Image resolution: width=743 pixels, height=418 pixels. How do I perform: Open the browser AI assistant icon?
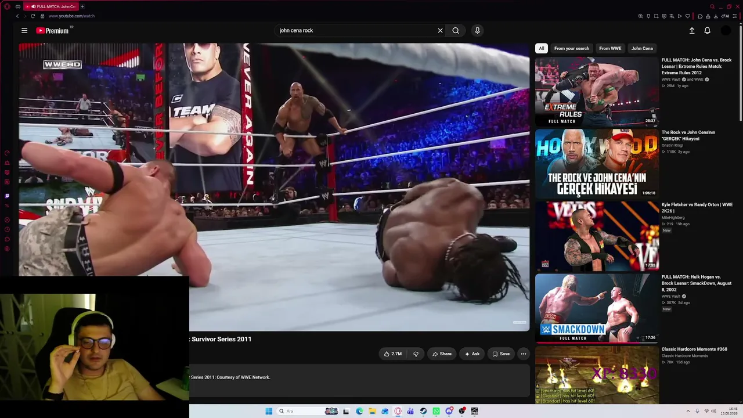point(726,16)
